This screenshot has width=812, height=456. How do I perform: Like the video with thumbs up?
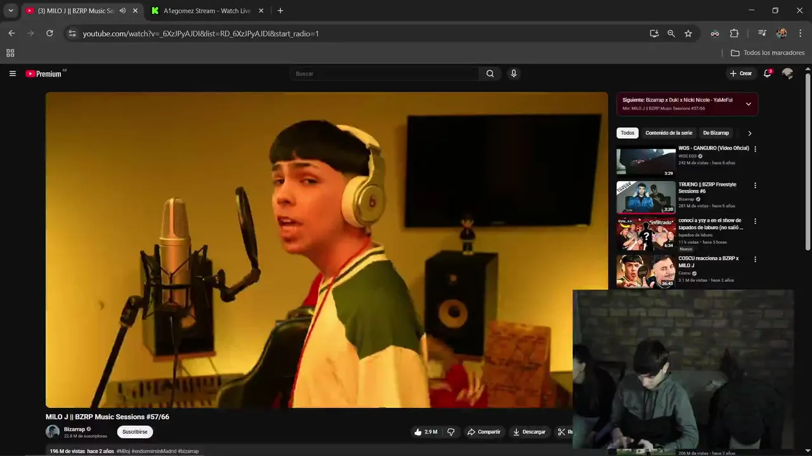pyautogui.click(x=426, y=432)
